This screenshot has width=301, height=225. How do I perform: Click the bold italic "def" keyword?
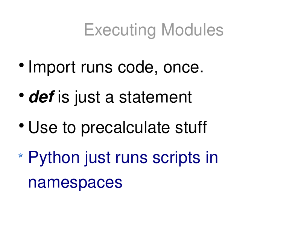pyautogui.click(x=41, y=97)
